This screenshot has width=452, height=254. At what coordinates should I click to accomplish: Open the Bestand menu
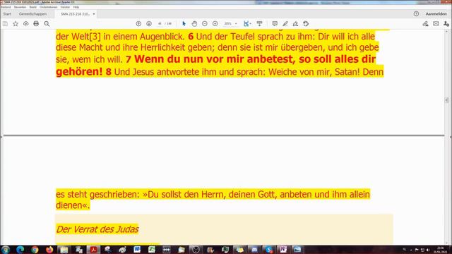pyautogui.click(x=6, y=7)
